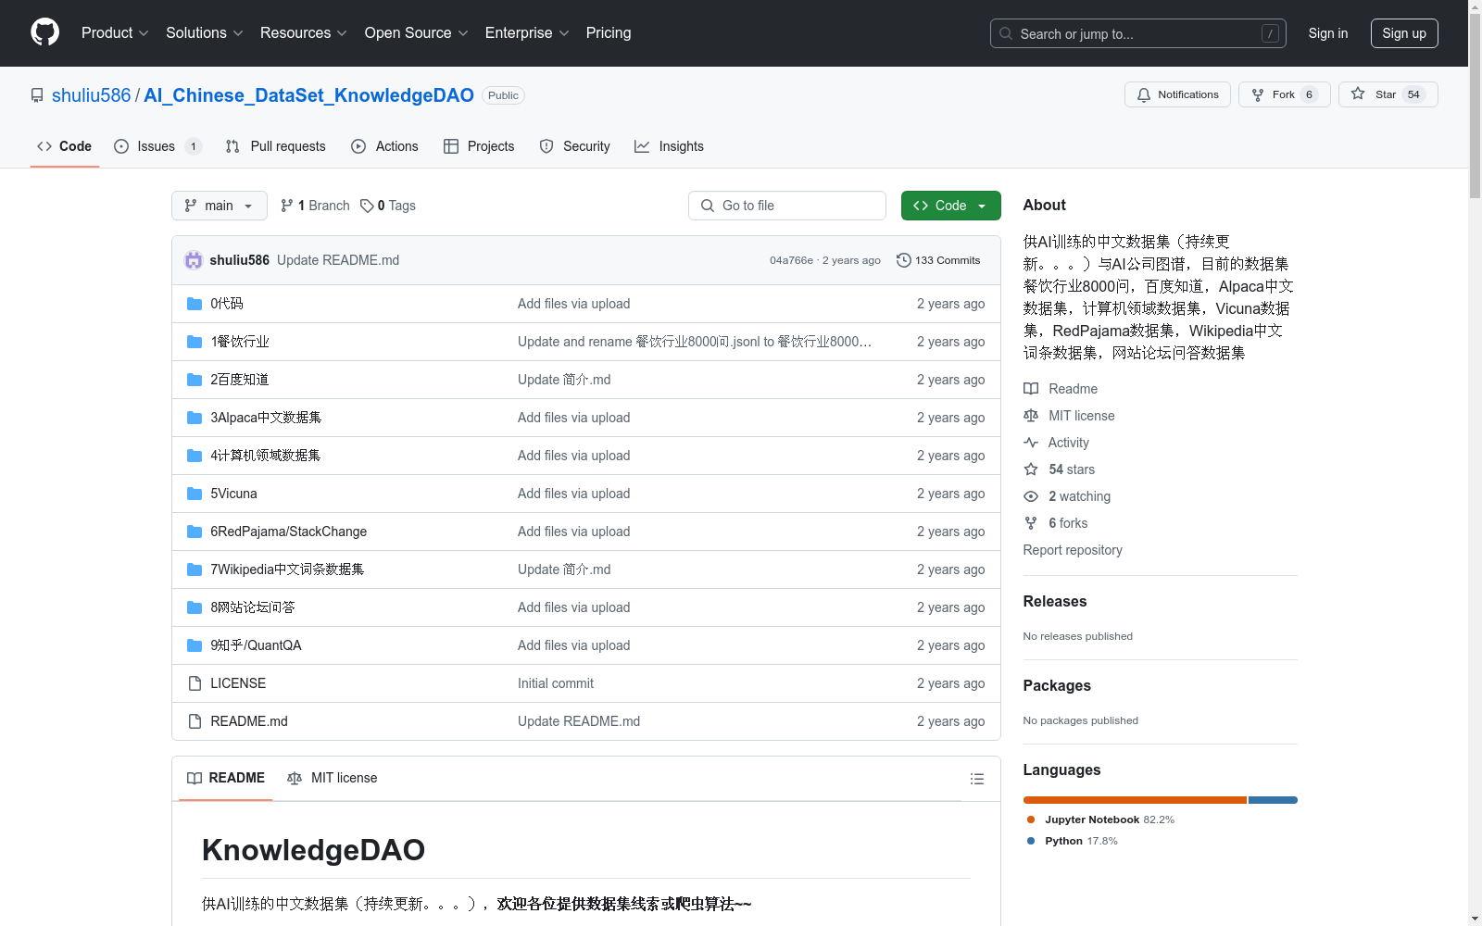Click the Report repository link
The height and width of the screenshot is (926, 1482).
coord(1073,550)
